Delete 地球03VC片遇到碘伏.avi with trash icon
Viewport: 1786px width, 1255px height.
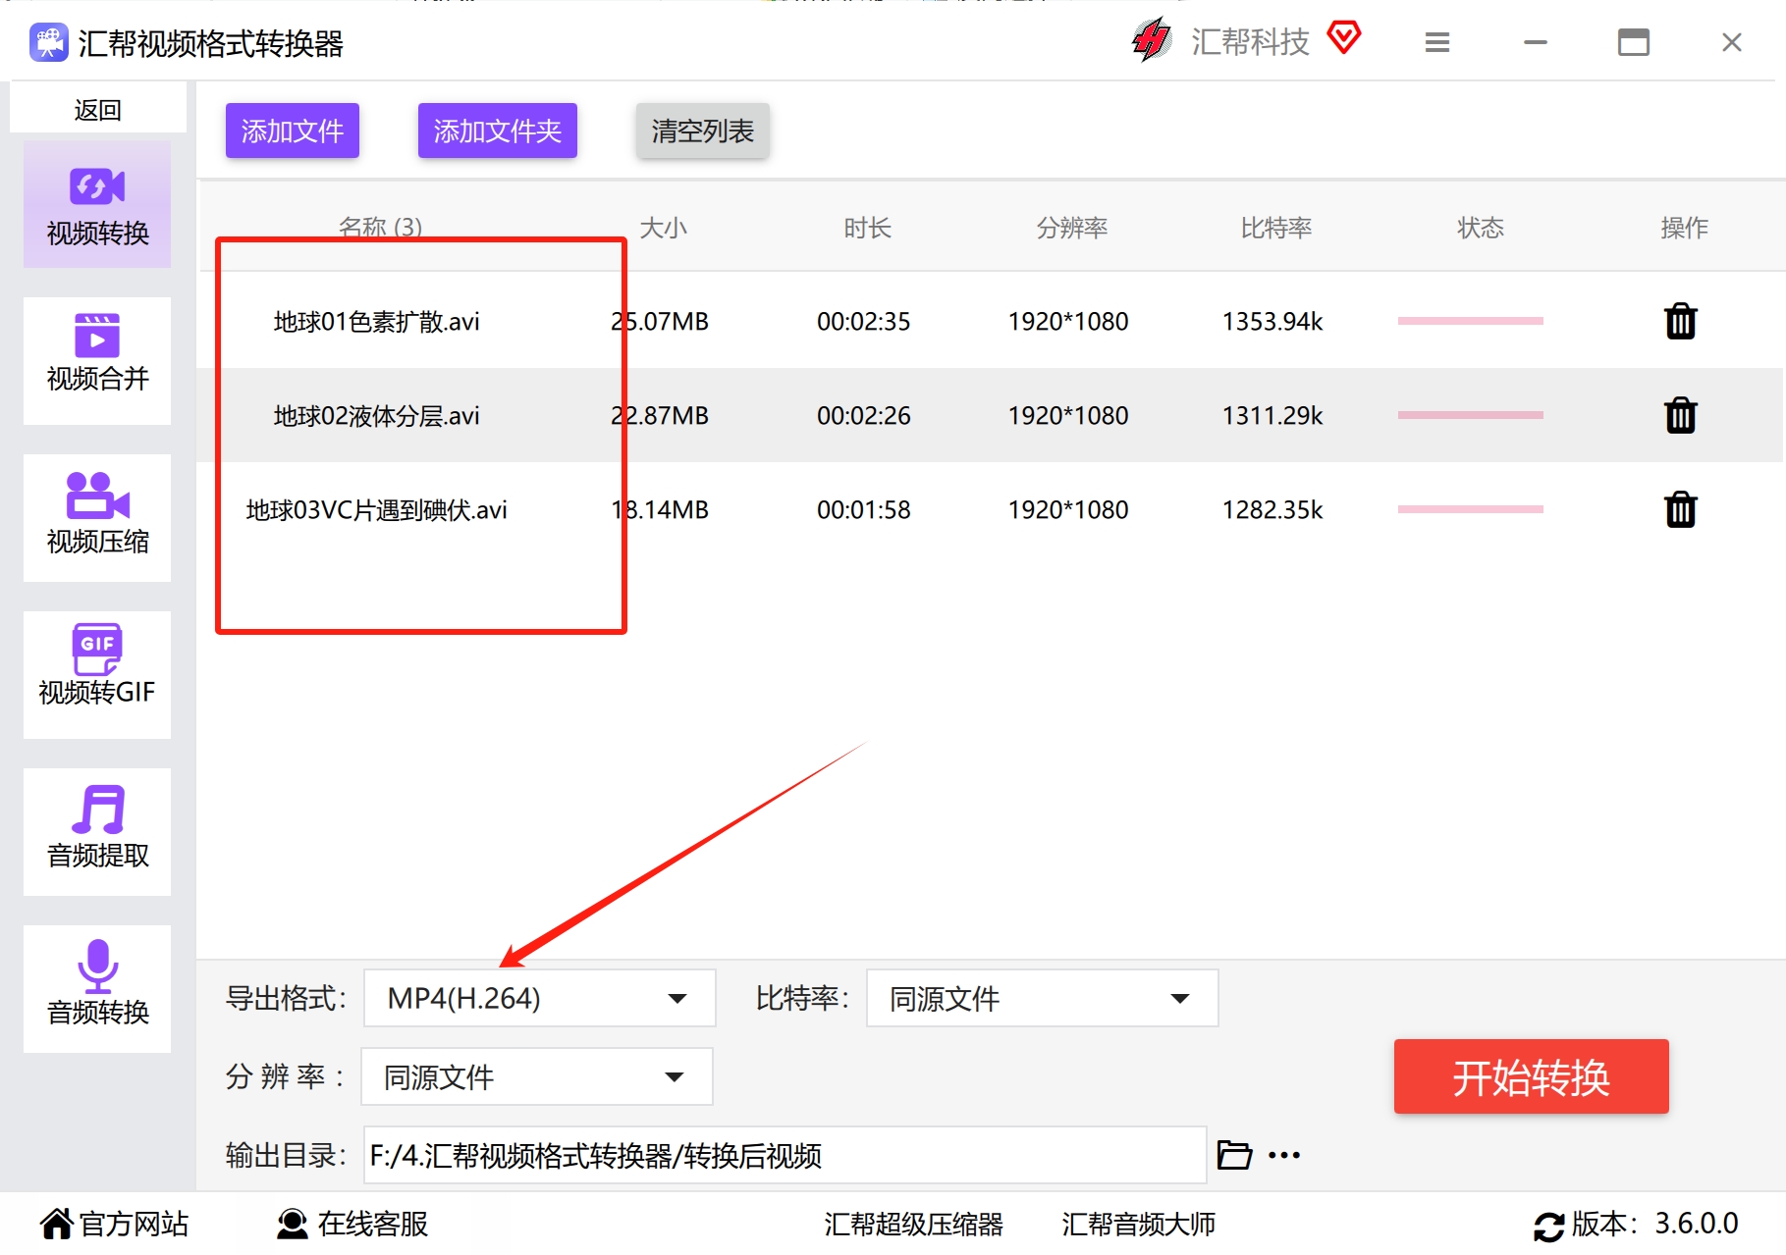(x=1680, y=509)
